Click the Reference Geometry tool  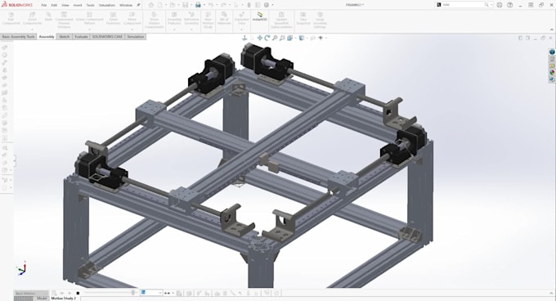point(191,19)
